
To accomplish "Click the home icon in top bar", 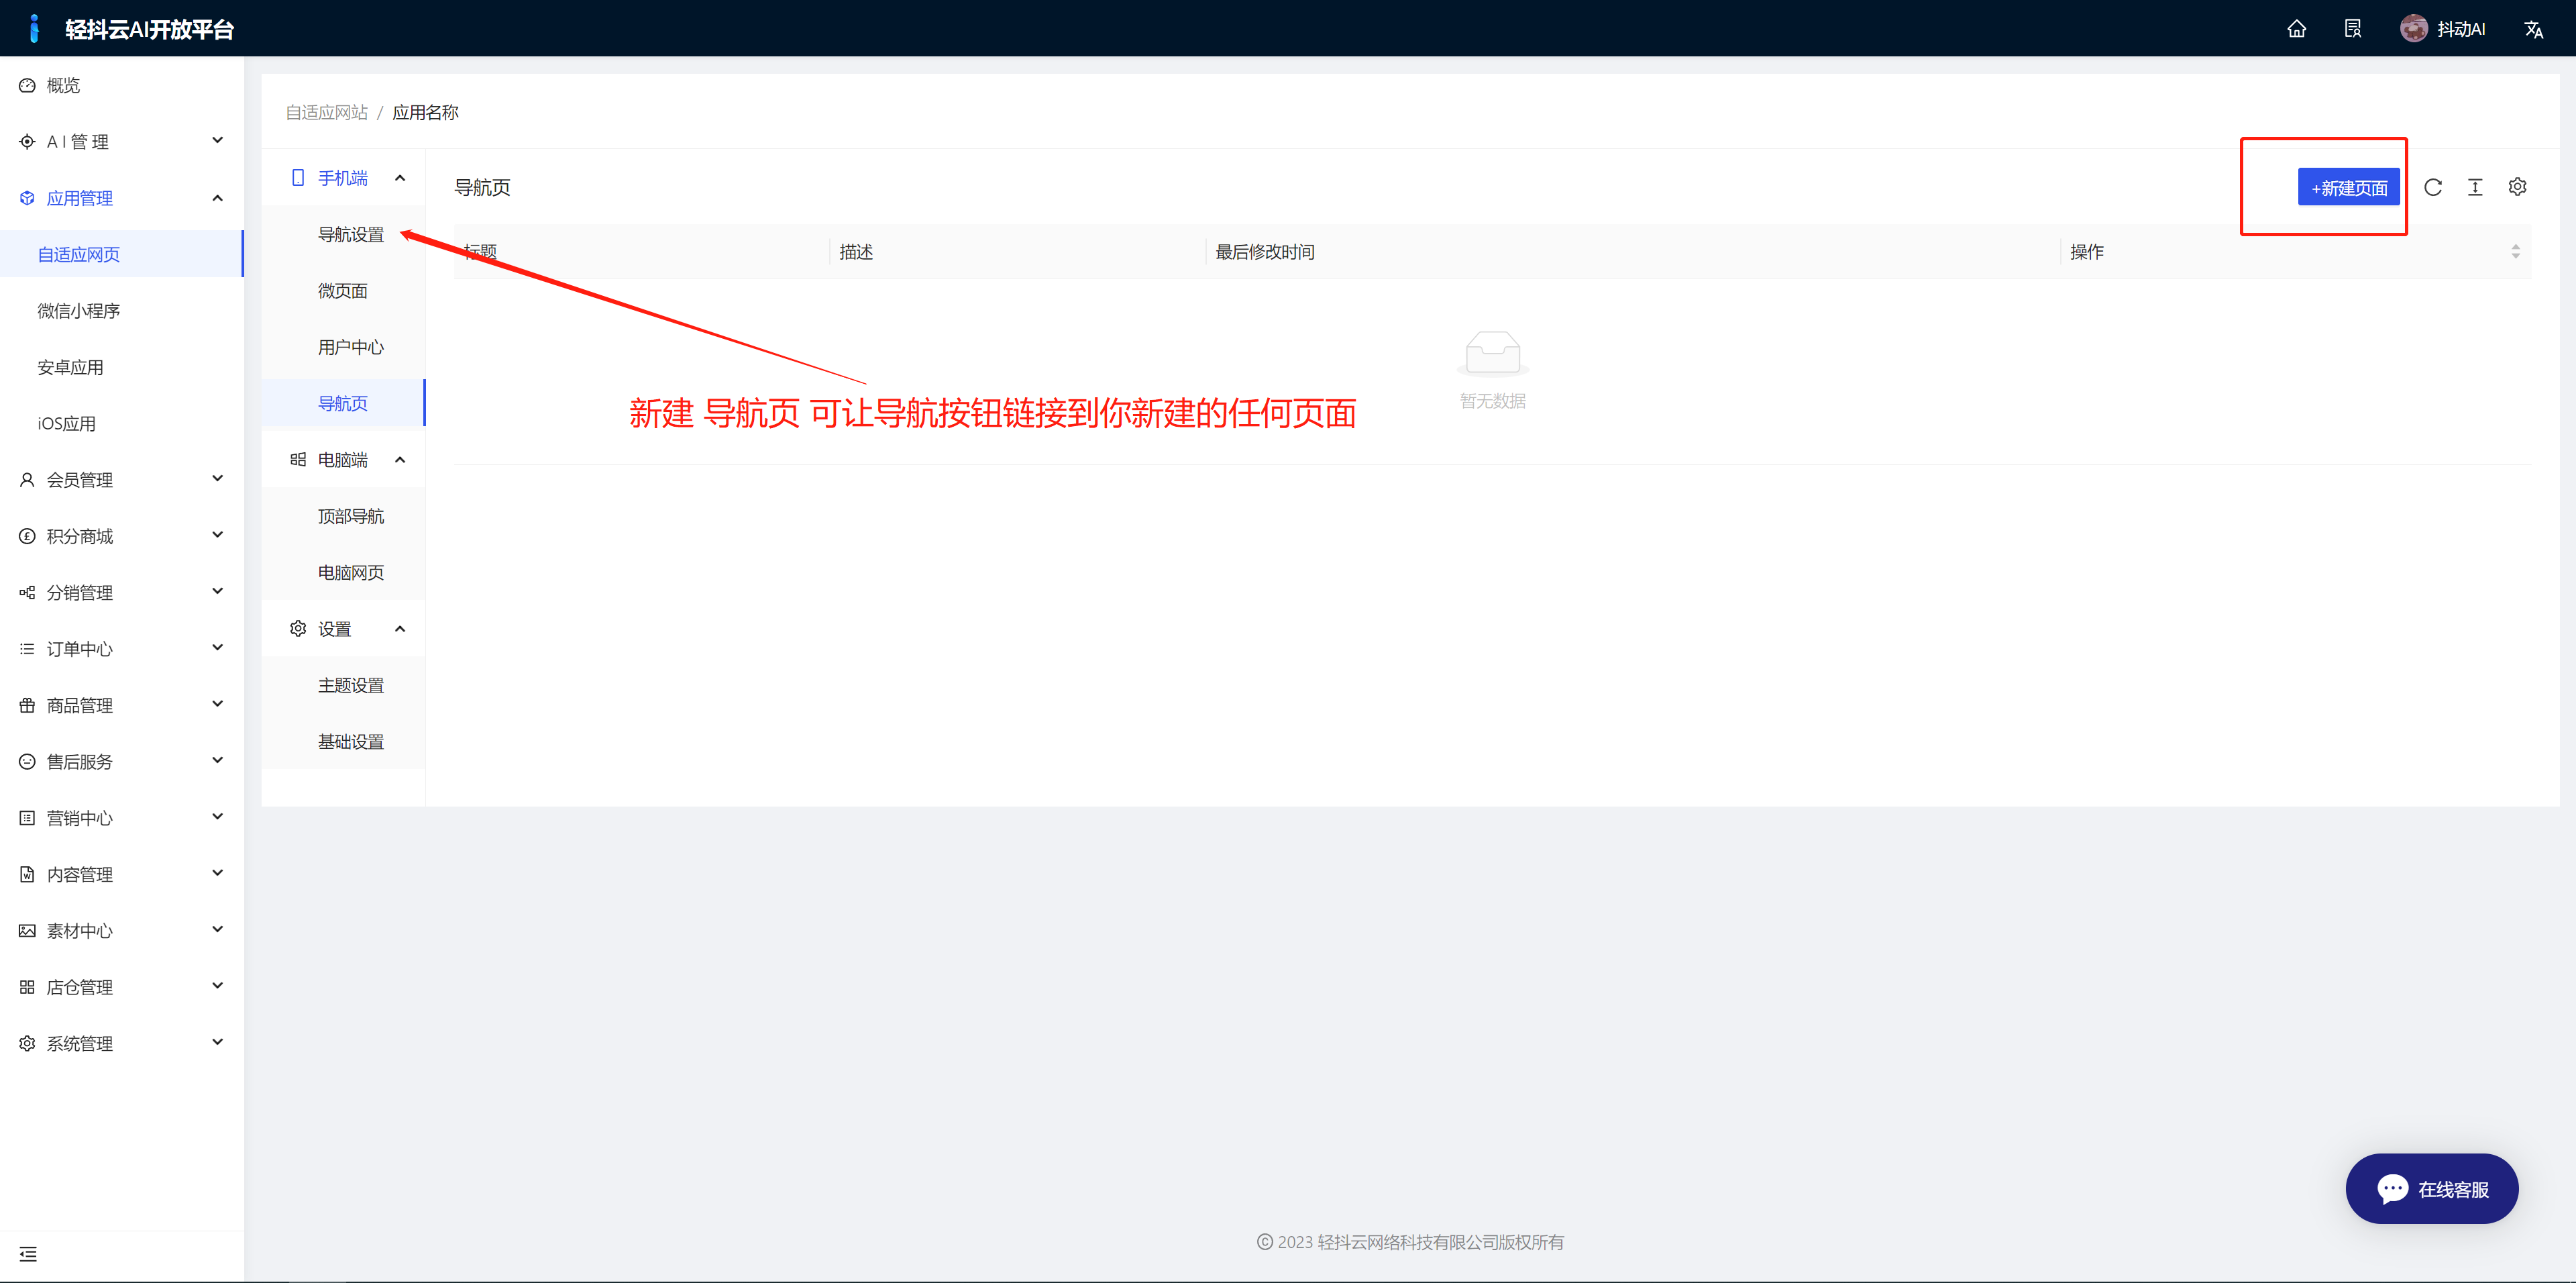I will 2296,29.
